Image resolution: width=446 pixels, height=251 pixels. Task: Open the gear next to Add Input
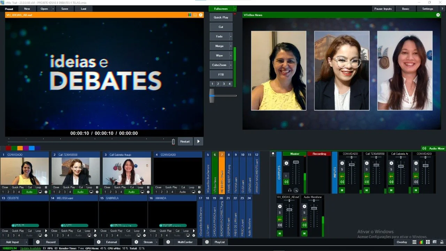coord(38,242)
